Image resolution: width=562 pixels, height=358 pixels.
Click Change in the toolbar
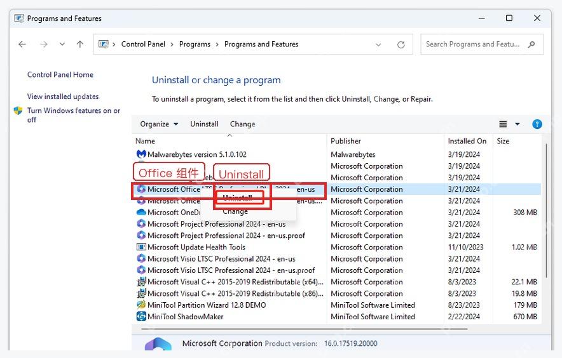click(x=243, y=124)
